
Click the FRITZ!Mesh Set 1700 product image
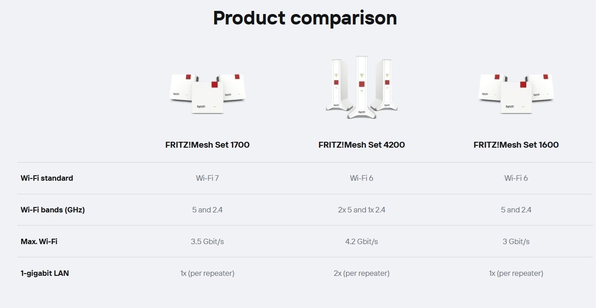coord(207,93)
